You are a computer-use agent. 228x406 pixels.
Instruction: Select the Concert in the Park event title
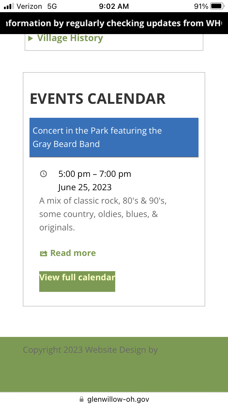(x=97, y=137)
